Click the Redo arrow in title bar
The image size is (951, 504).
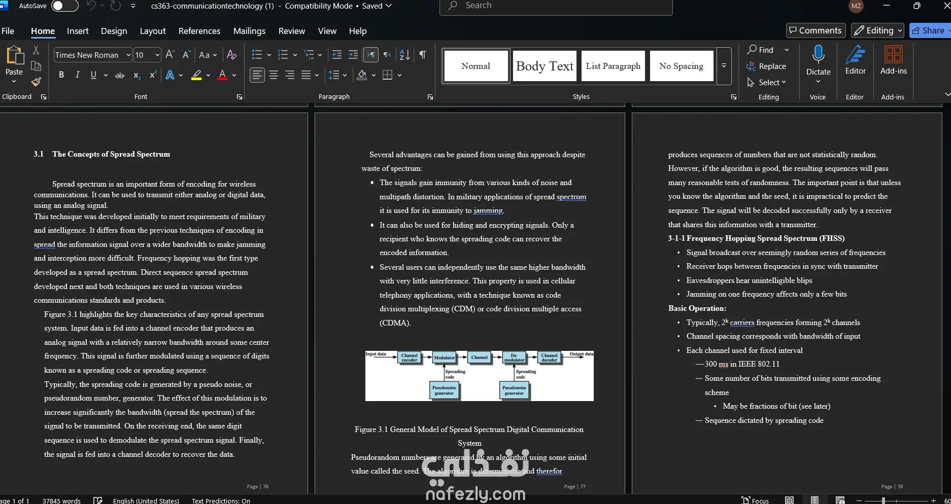[x=116, y=6]
